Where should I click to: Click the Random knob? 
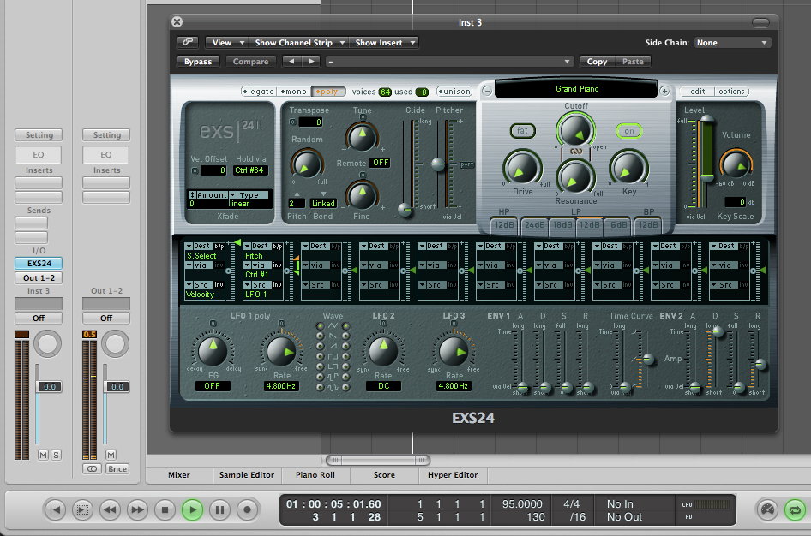[x=306, y=164]
